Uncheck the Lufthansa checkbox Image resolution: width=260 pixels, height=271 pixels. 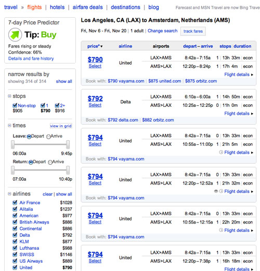(15, 248)
